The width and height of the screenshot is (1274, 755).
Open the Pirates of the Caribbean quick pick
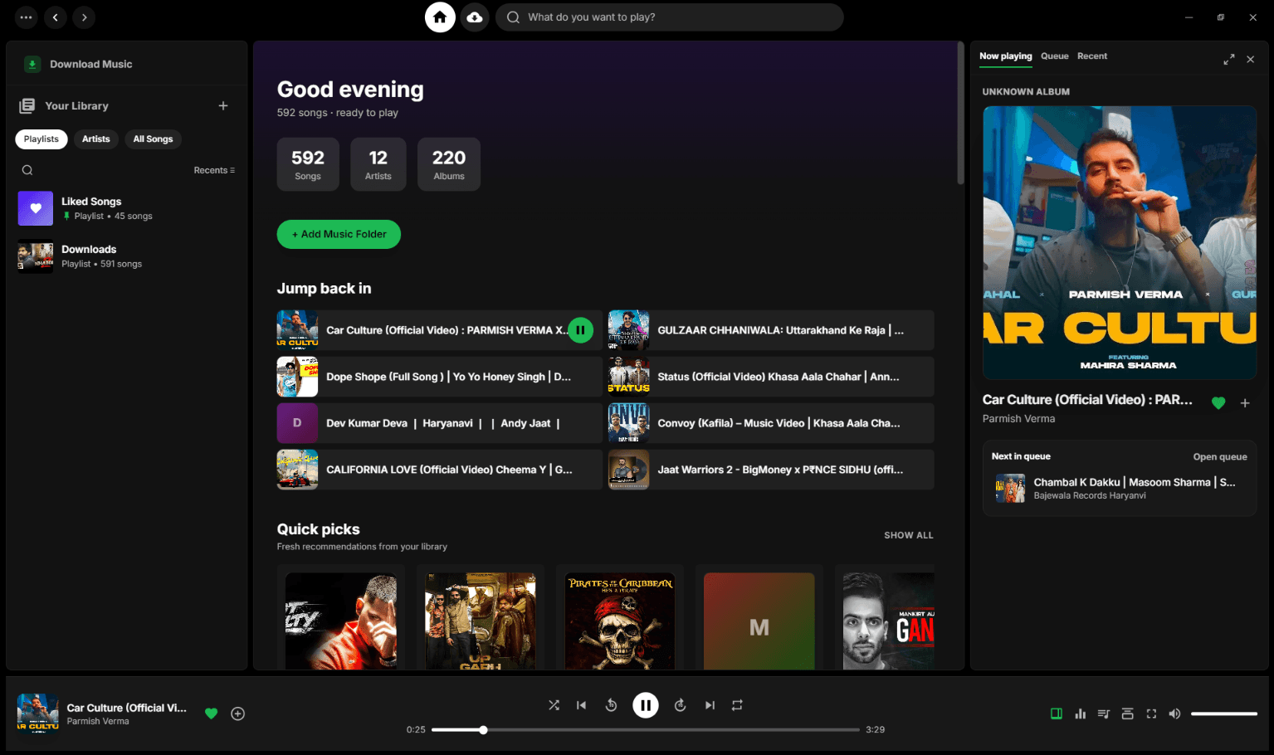pyautogui.click(x=620, y=617)
